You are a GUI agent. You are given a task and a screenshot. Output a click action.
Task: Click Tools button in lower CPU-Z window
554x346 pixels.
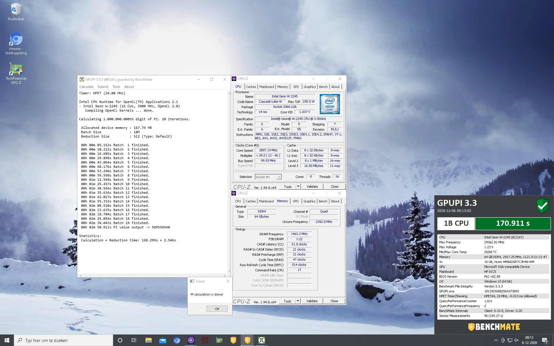(287, 301)
